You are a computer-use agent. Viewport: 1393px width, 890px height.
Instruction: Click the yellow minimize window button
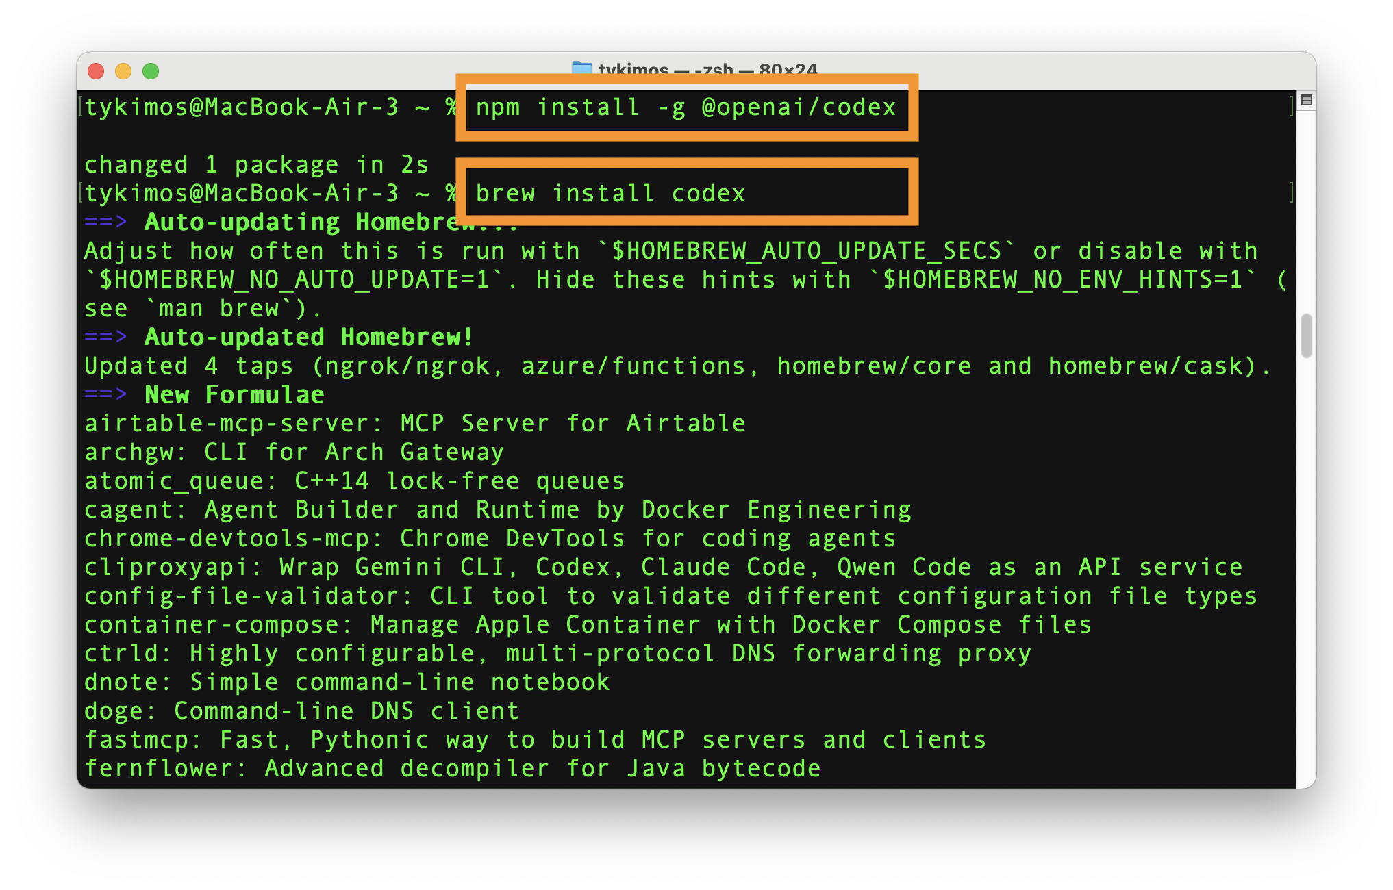click(x=123, y=71)
